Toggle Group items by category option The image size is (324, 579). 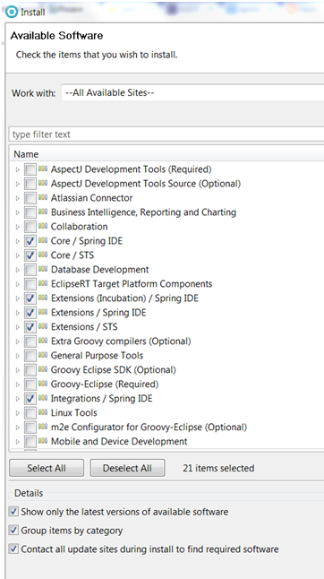coord(13,531)
